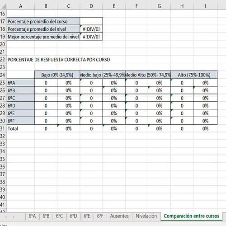Select column A header

pos(21,6)
